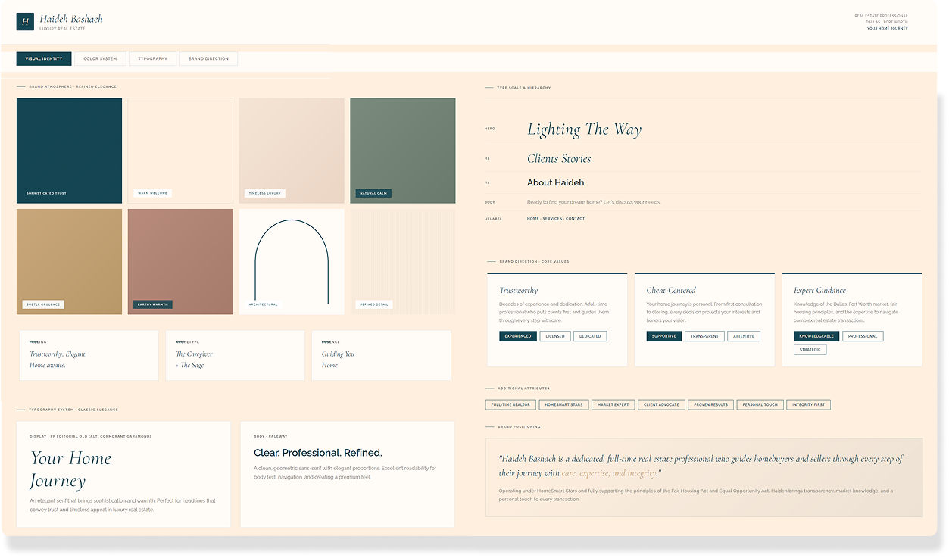Toggle the Experienced attribute pill
This screenshot has width=949, height=558.
click(517, 335)
